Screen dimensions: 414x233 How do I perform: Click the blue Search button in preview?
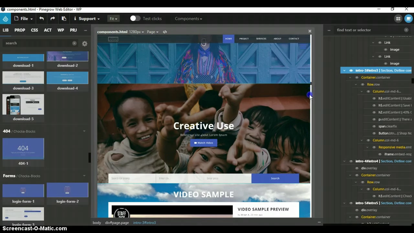275,178
